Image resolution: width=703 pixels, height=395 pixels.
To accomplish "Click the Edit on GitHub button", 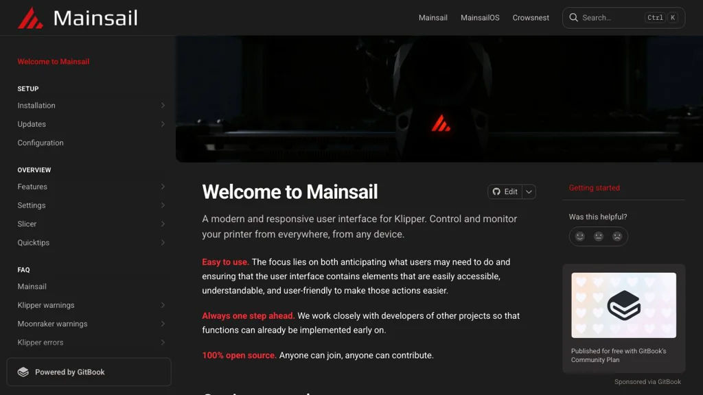I will pyautogui.click(x=505, y=192).
